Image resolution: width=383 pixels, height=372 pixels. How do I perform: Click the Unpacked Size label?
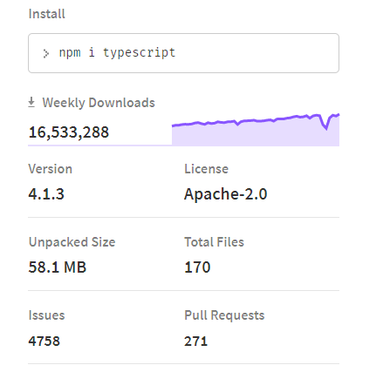[x=72, y=242]
